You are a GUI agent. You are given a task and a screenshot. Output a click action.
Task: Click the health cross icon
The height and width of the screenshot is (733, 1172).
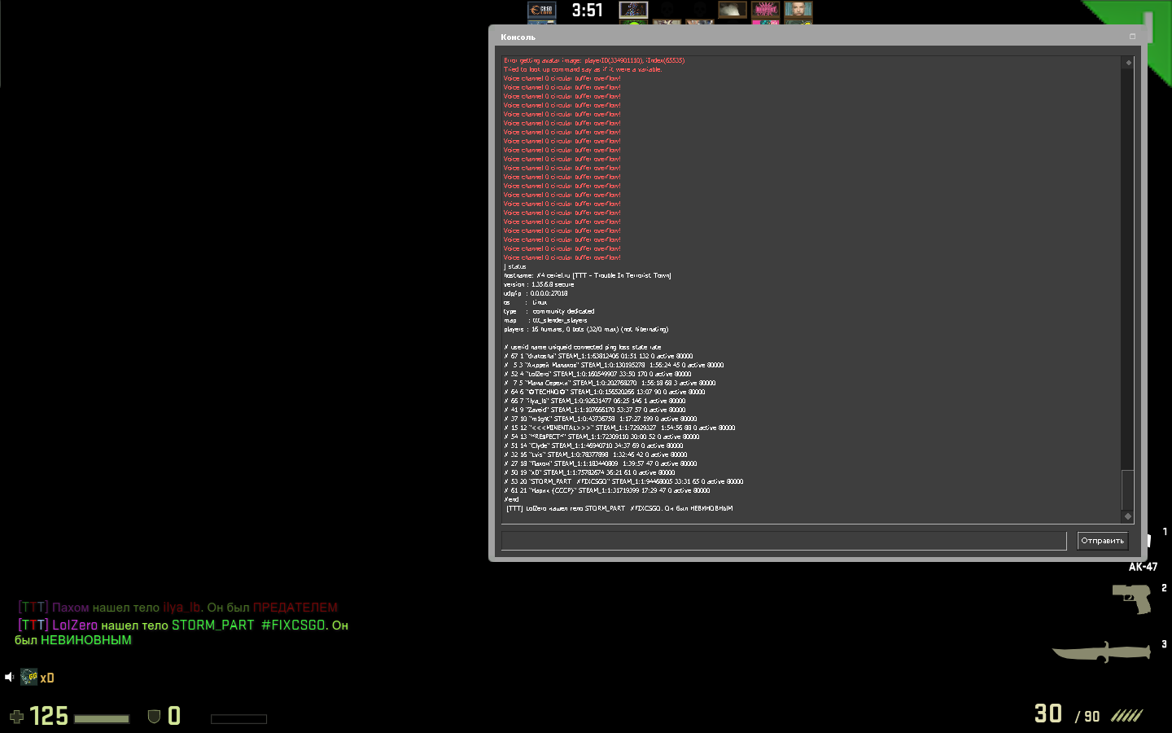click(16, 717)
